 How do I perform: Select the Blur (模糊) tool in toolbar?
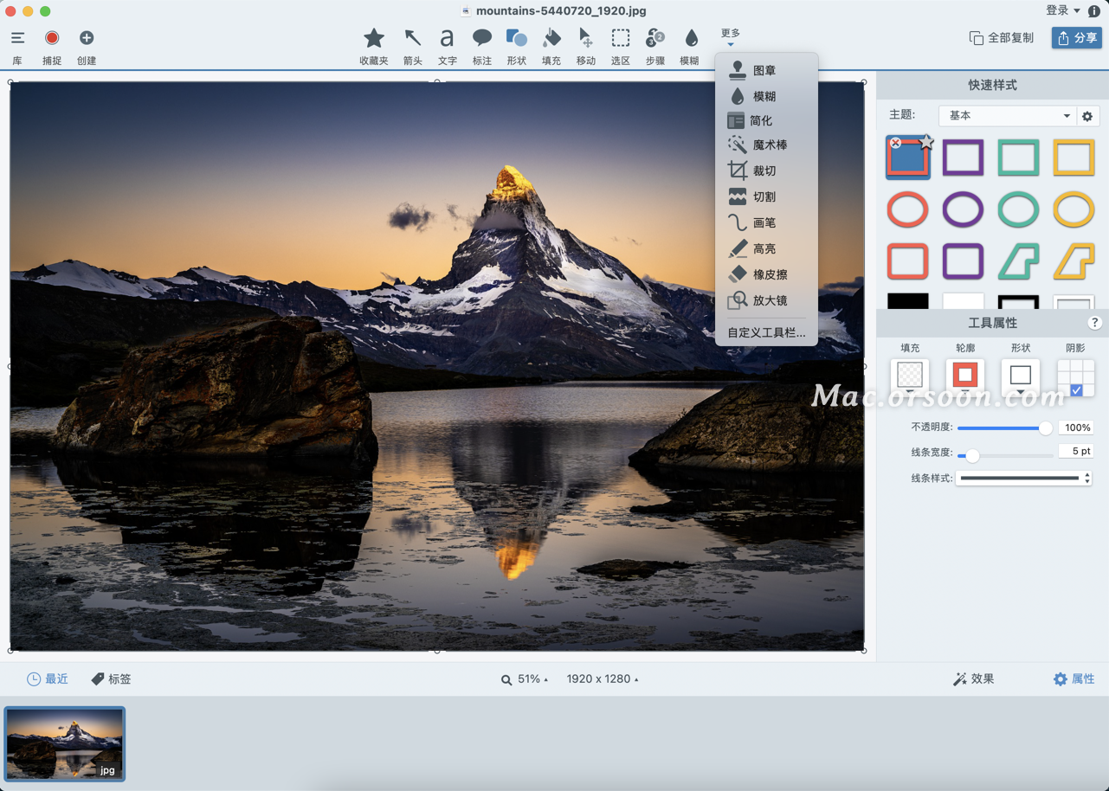(x=690, y=38)
